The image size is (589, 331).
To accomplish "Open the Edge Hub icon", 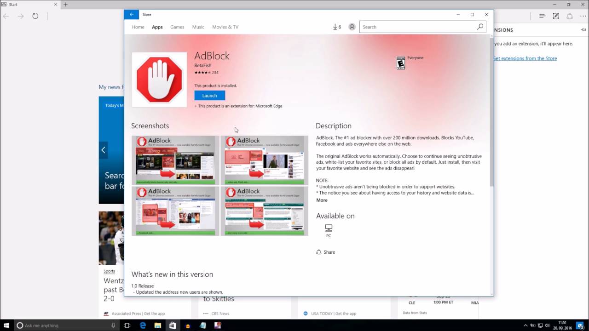I will coord(543,16).
